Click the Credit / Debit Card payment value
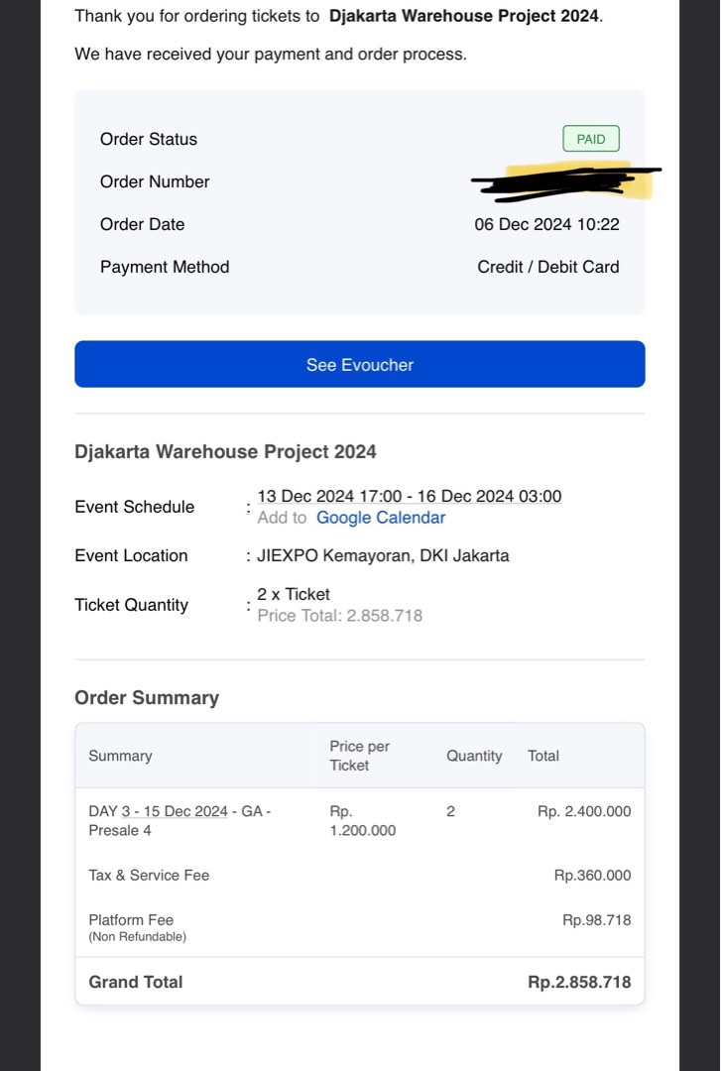 547,267
